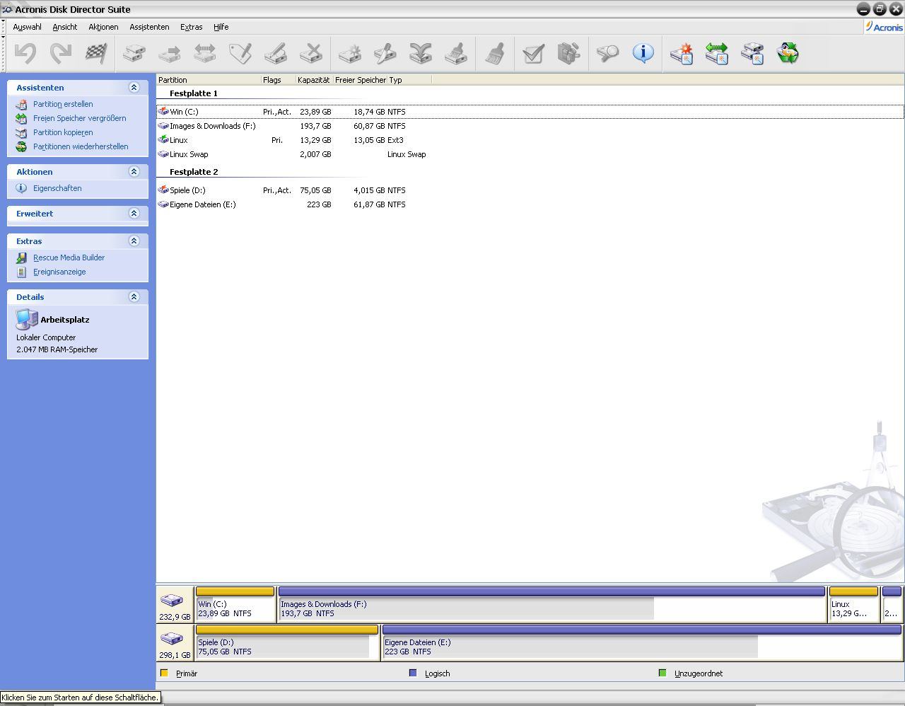Click the Festplatte 1 disk icon, 232,9 GB
Image resolution: width=905 pixels, height=706 pixels.
pos(172,601)
